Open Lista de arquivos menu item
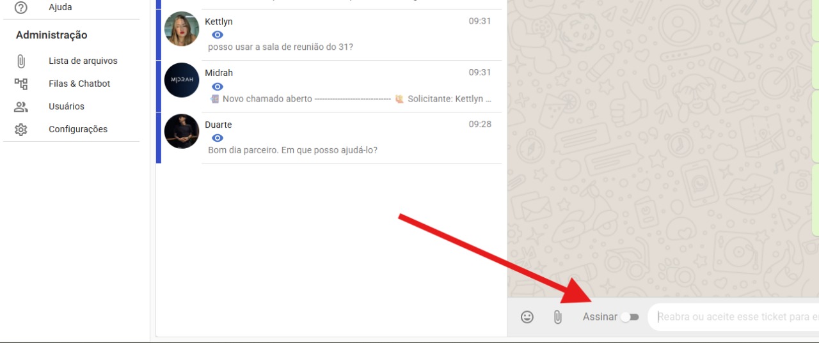Image resolution: width=819 pixels, height=343 pixels. click(x=83, y=61)
